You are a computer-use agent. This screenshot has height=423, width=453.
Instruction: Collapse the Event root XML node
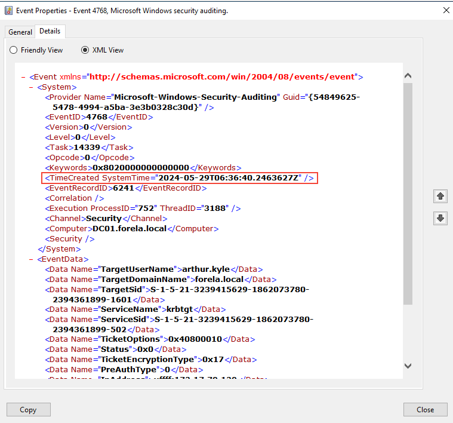pos(23,77)
